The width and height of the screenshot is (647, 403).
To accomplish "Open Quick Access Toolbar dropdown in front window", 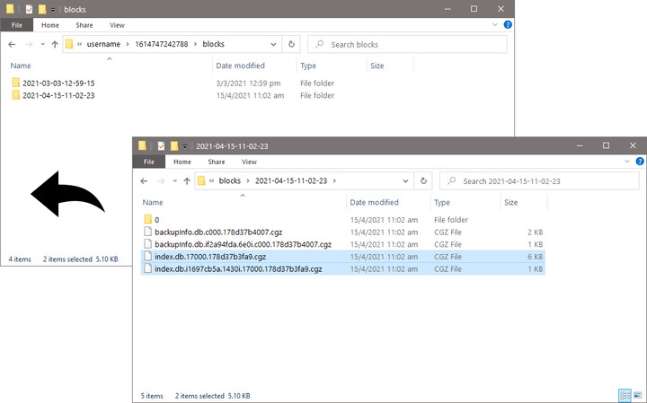I will point(184,145).
